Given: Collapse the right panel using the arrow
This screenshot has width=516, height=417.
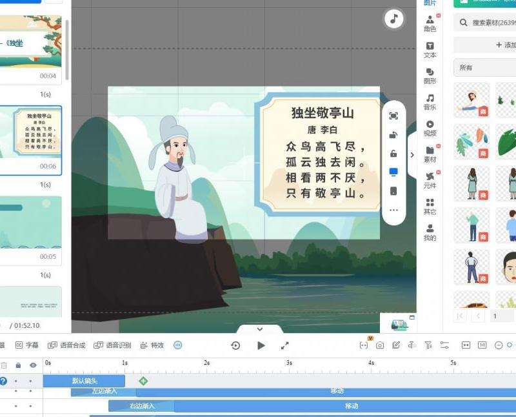Looking at the screenshot, I should (412, 155).
